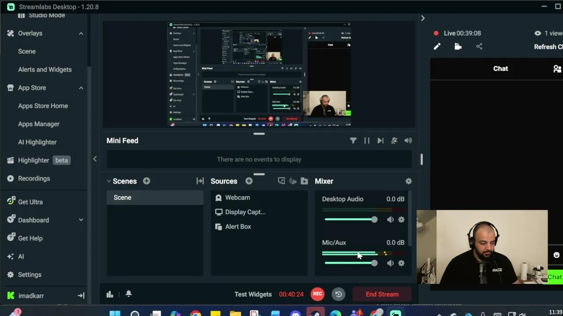Viewport: 563px width, 316px height.
Task: Click the green Chat send button
Action: click(x=555, y=277)
